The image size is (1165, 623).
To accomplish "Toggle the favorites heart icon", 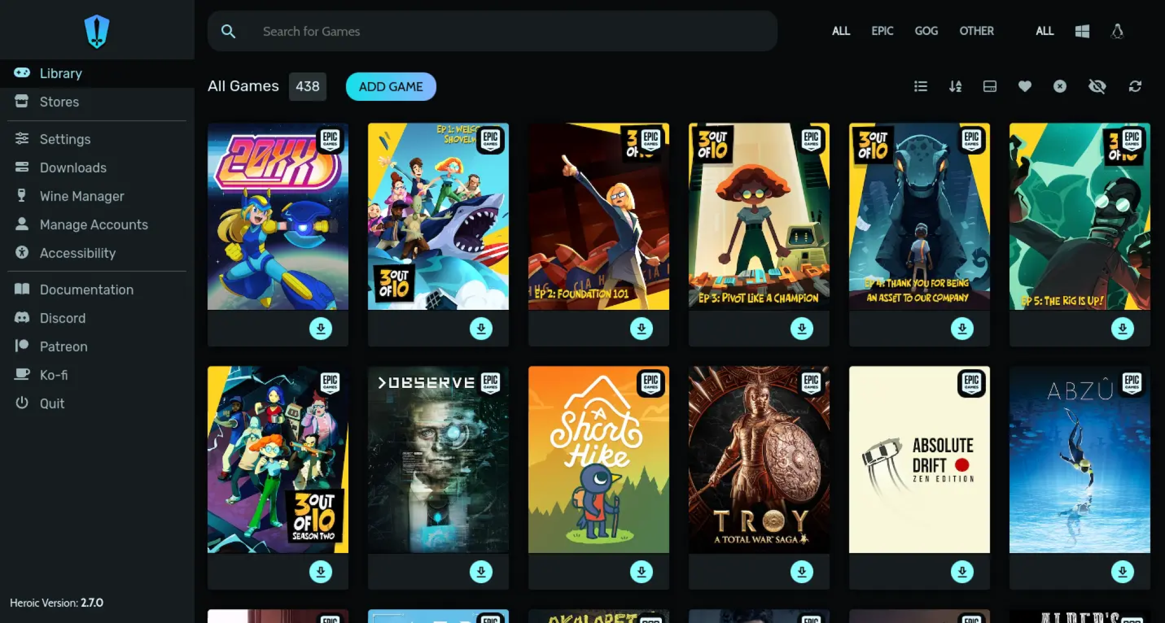I will pos(1025,86).
